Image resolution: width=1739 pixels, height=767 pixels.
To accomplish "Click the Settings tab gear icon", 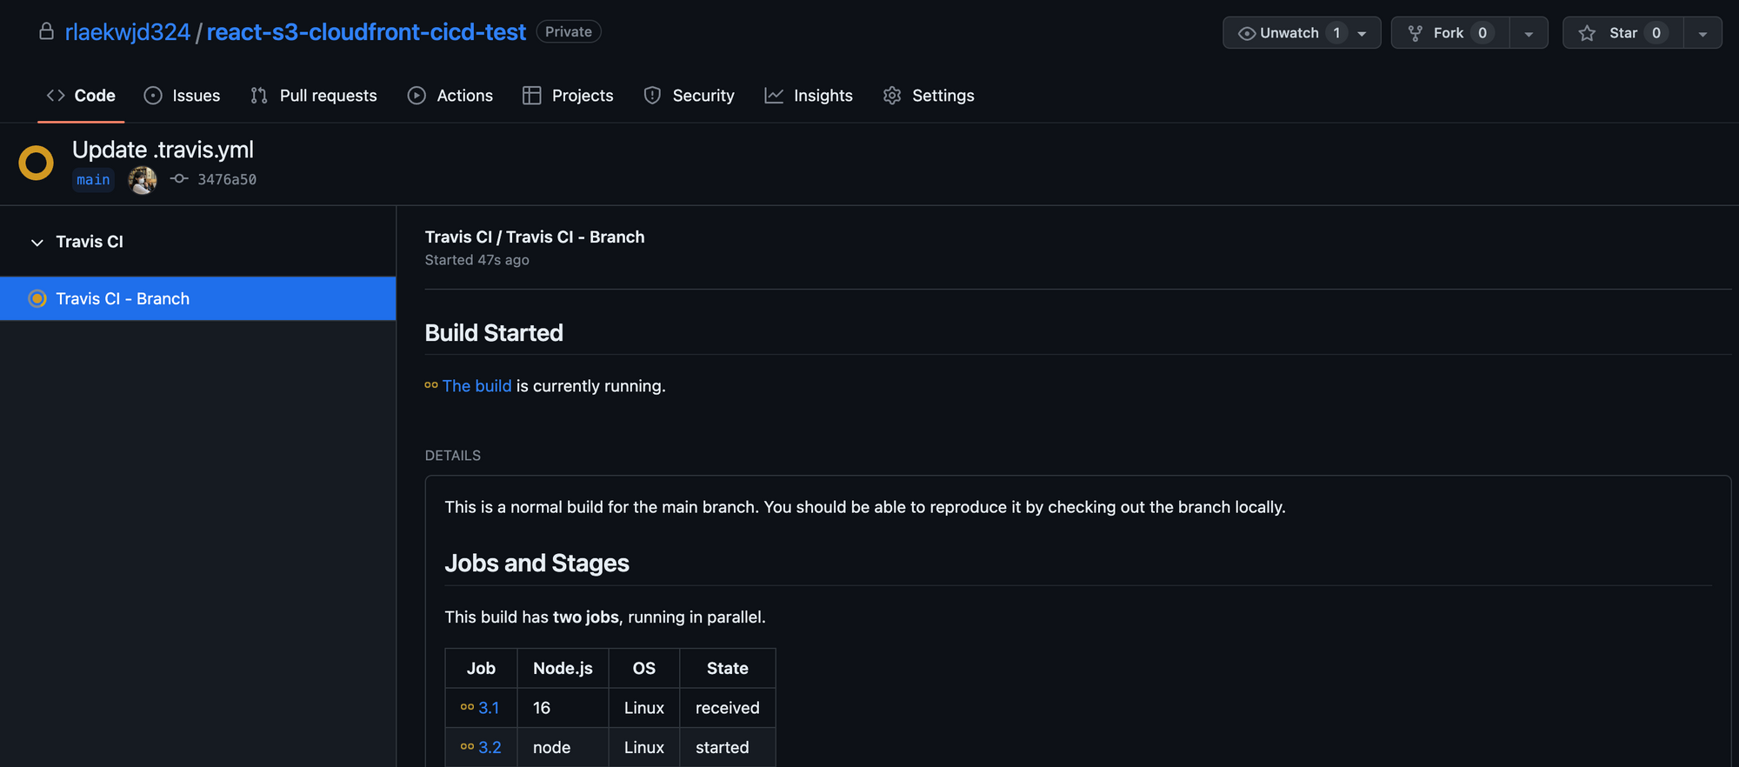I will [x=892, y=96].
